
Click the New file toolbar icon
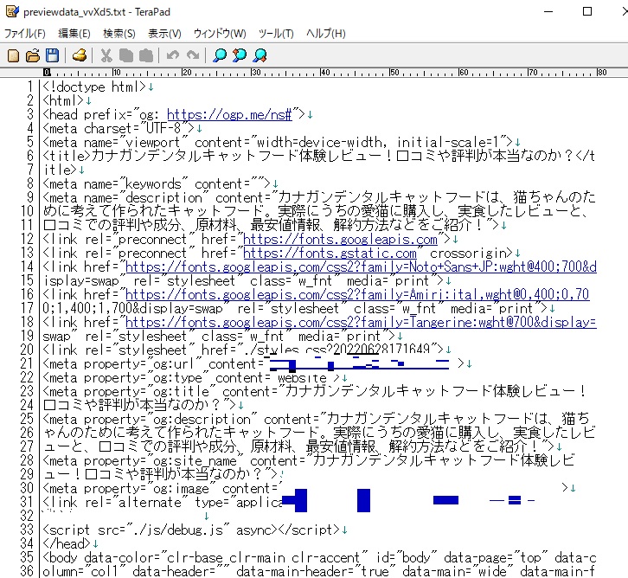(x=13, y=55)
